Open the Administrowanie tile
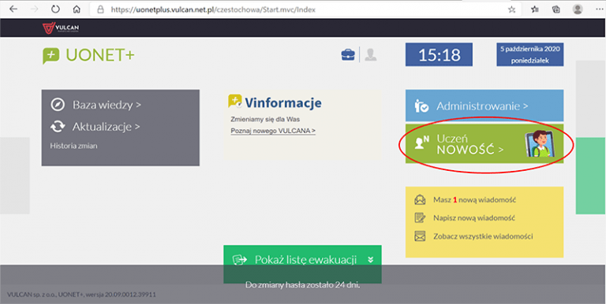The image size is (606, 304). click(x=484, y=106)
